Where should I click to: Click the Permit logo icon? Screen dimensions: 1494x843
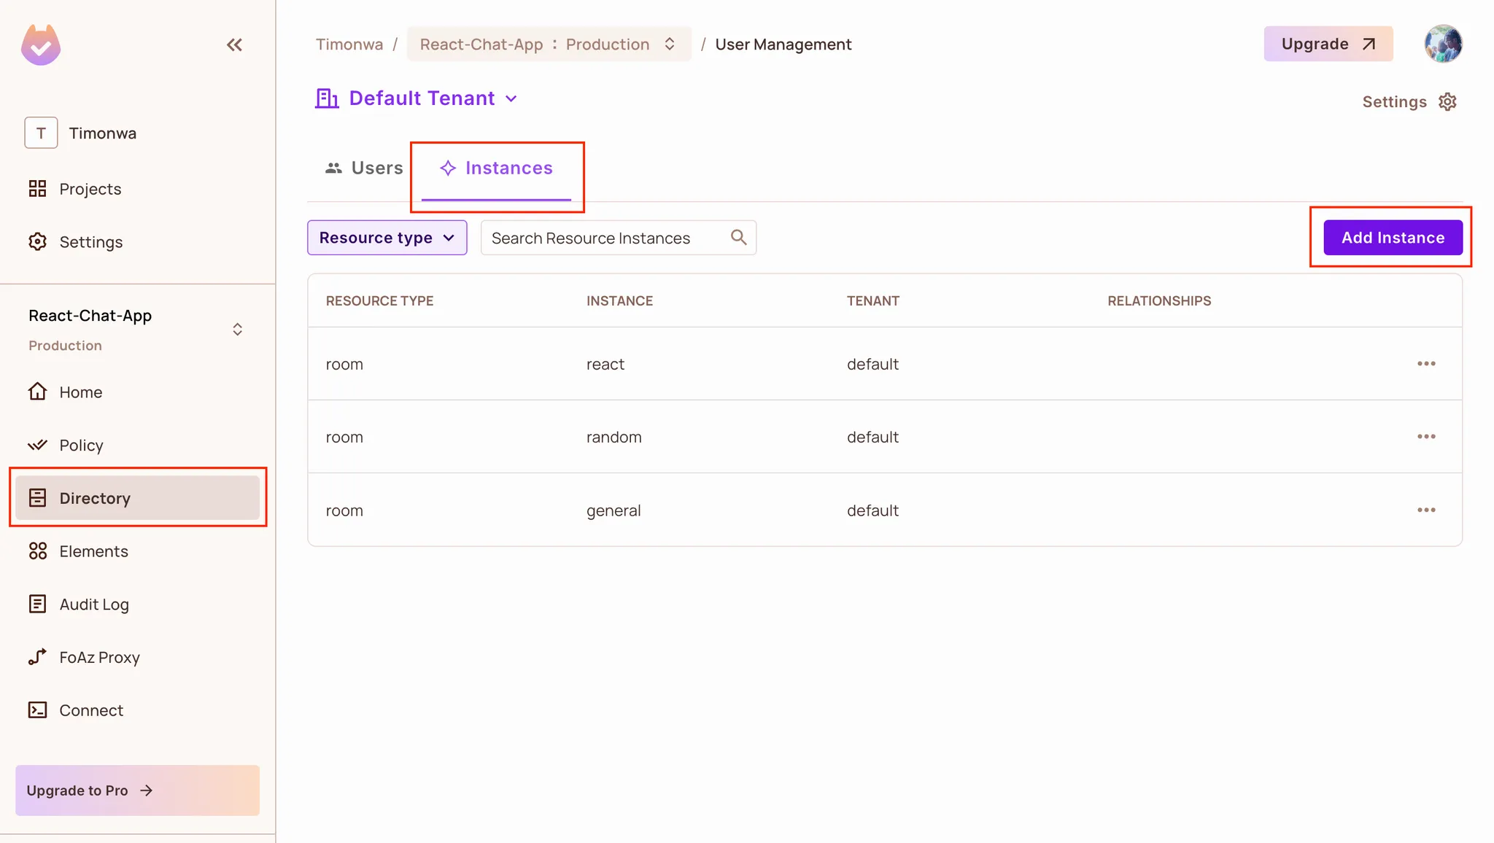coord(41,45)
